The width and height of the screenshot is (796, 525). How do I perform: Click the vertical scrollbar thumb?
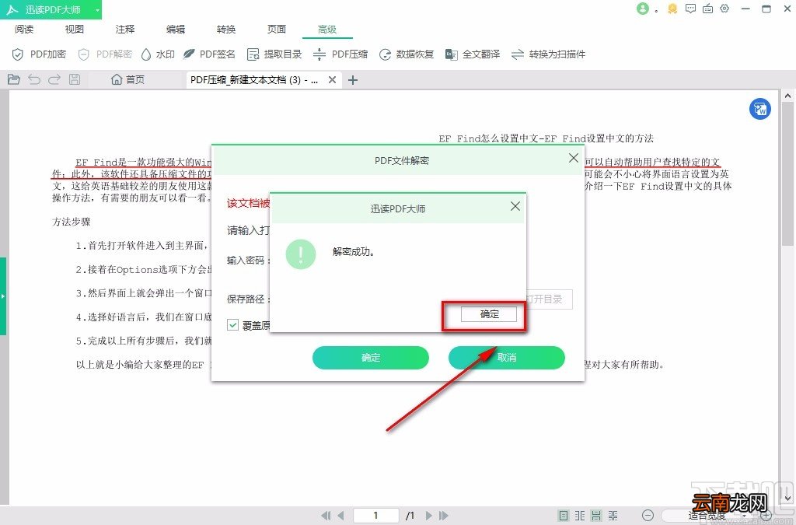coord(787,173)
